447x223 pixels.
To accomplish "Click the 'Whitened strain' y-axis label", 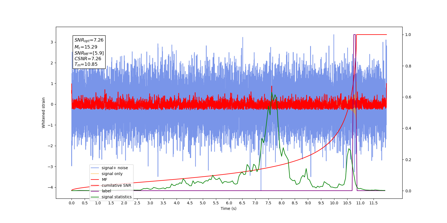I will tap(44, 113).
